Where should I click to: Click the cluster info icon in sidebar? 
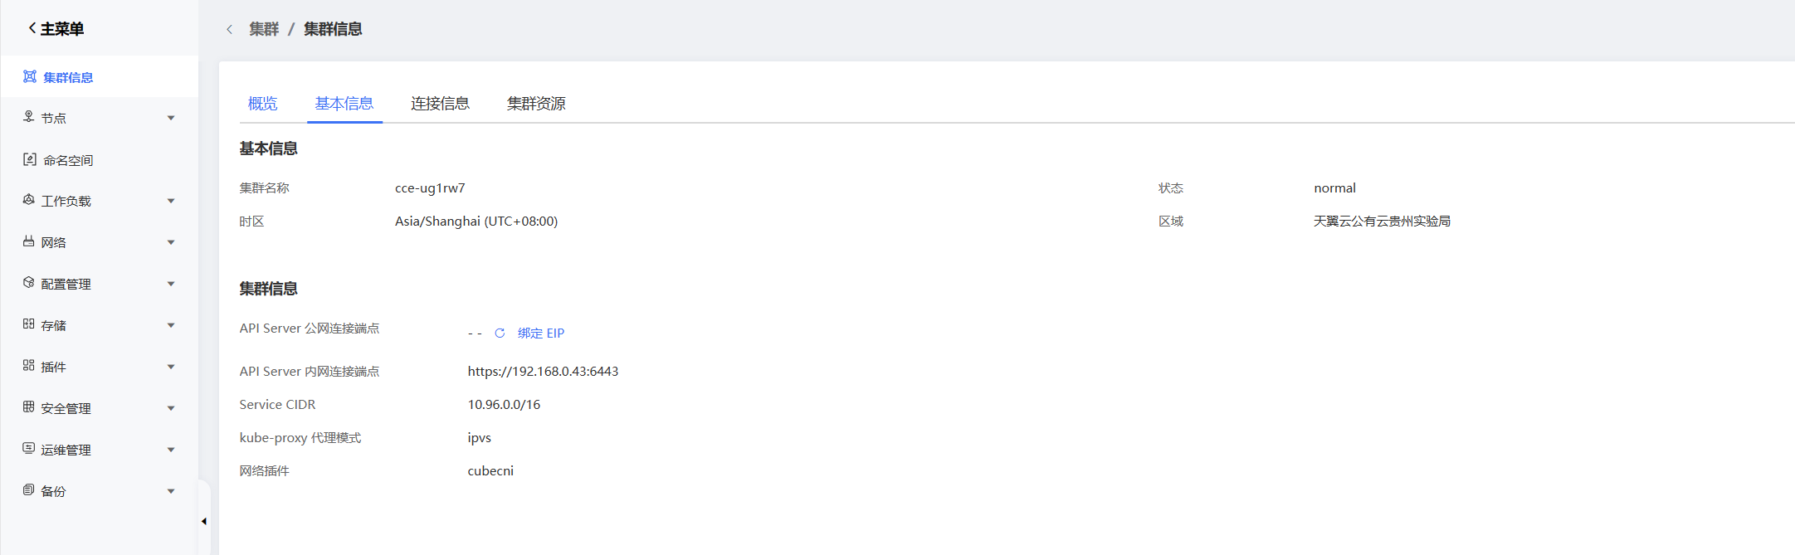pos(29,76)
